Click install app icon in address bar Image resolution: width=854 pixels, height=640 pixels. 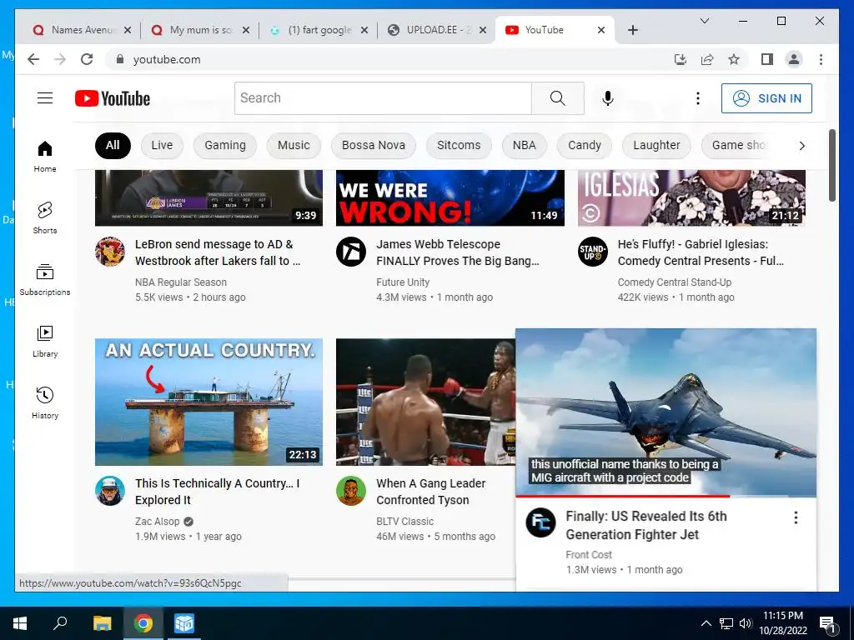681,59
